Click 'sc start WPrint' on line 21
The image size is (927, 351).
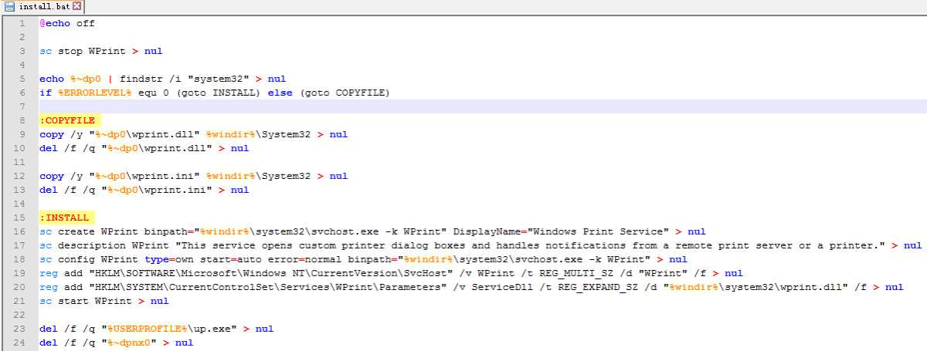pyautogui.click(x=86, y=301)
